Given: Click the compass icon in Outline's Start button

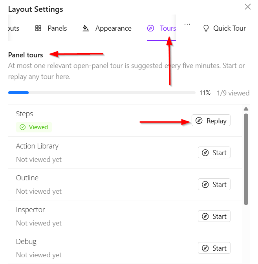Looking at the screenshot, I should coord(205,185).
